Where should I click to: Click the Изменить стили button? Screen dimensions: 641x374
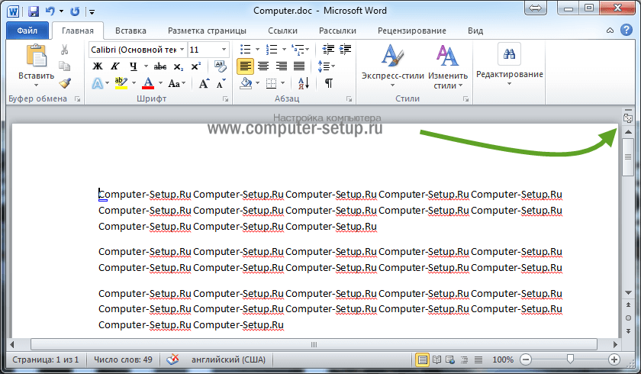[448, 68]
